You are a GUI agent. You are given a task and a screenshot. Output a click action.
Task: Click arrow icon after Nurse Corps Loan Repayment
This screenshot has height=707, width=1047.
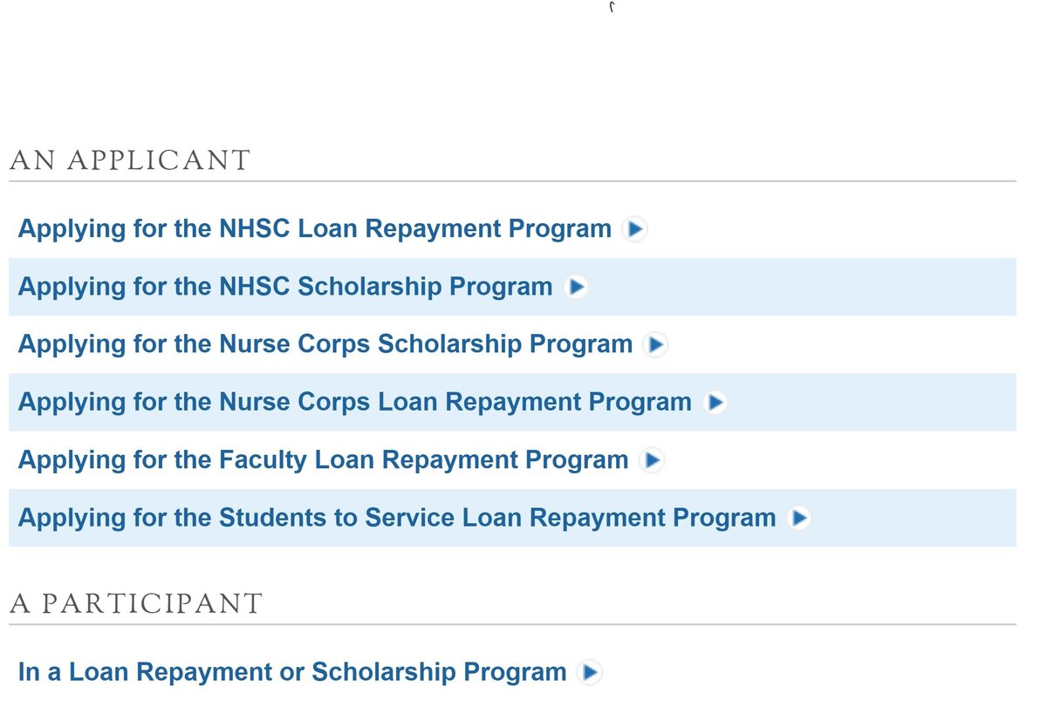coord(715,403)
